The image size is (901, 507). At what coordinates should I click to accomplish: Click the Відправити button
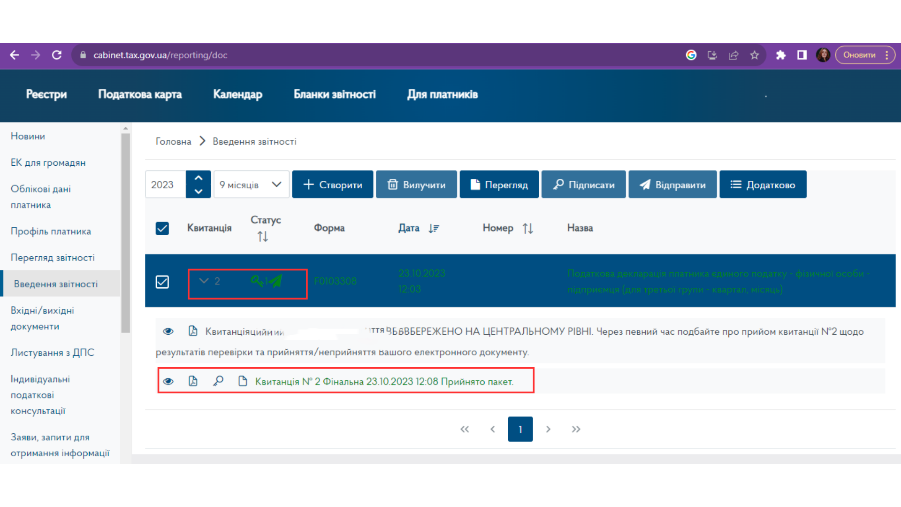click(x=672, y=184)
